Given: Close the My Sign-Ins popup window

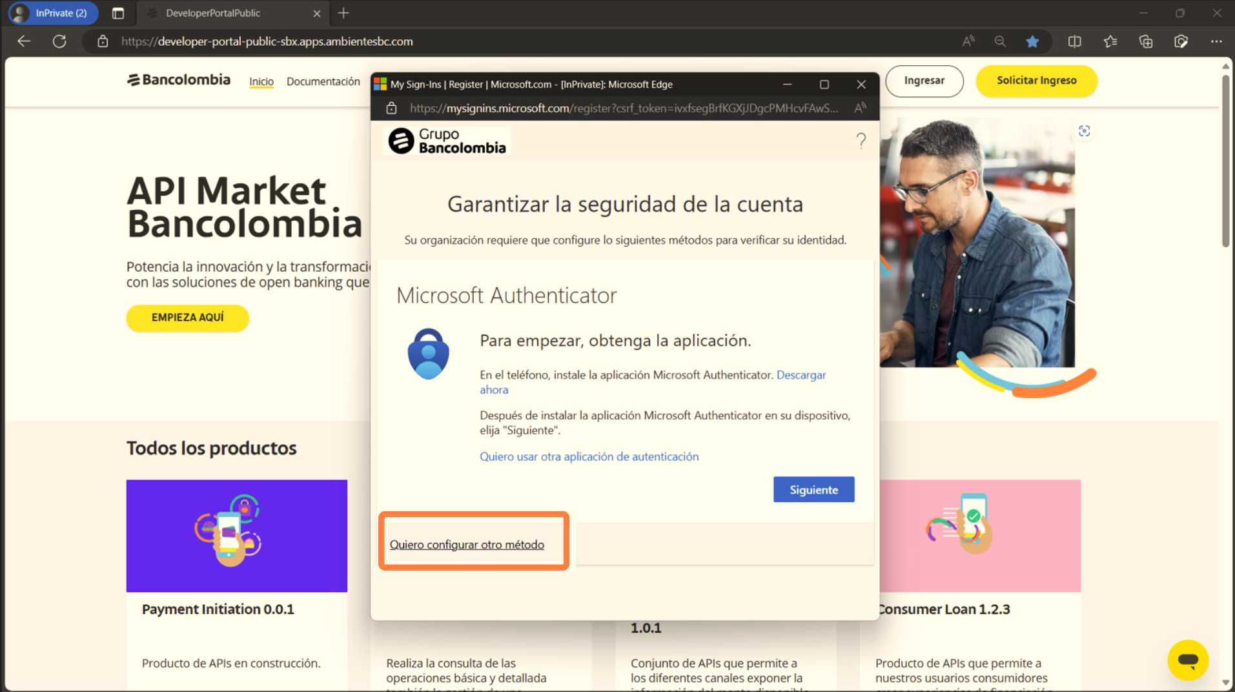Looking at the screenshot, I should pyautogui.click(x=861, y=85).
